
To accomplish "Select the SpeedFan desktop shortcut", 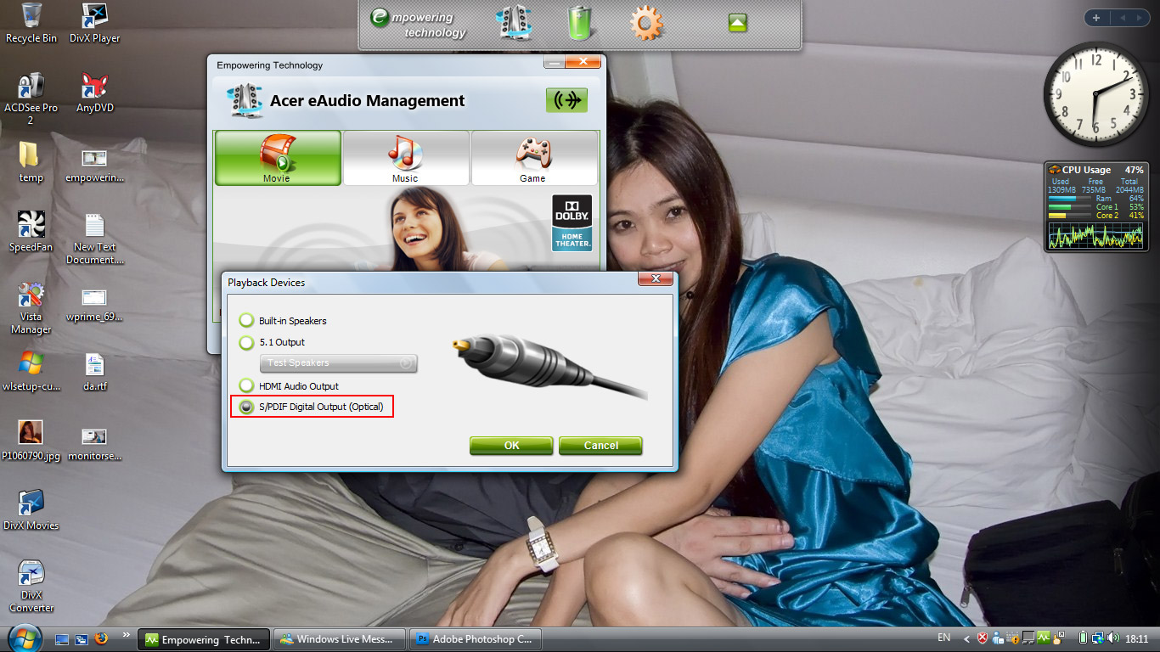I will (x=31, y=232).
